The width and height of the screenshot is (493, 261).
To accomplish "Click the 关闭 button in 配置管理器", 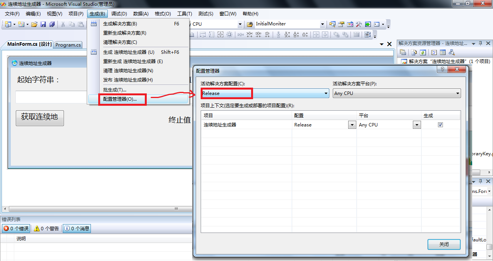I will (444, 244).
